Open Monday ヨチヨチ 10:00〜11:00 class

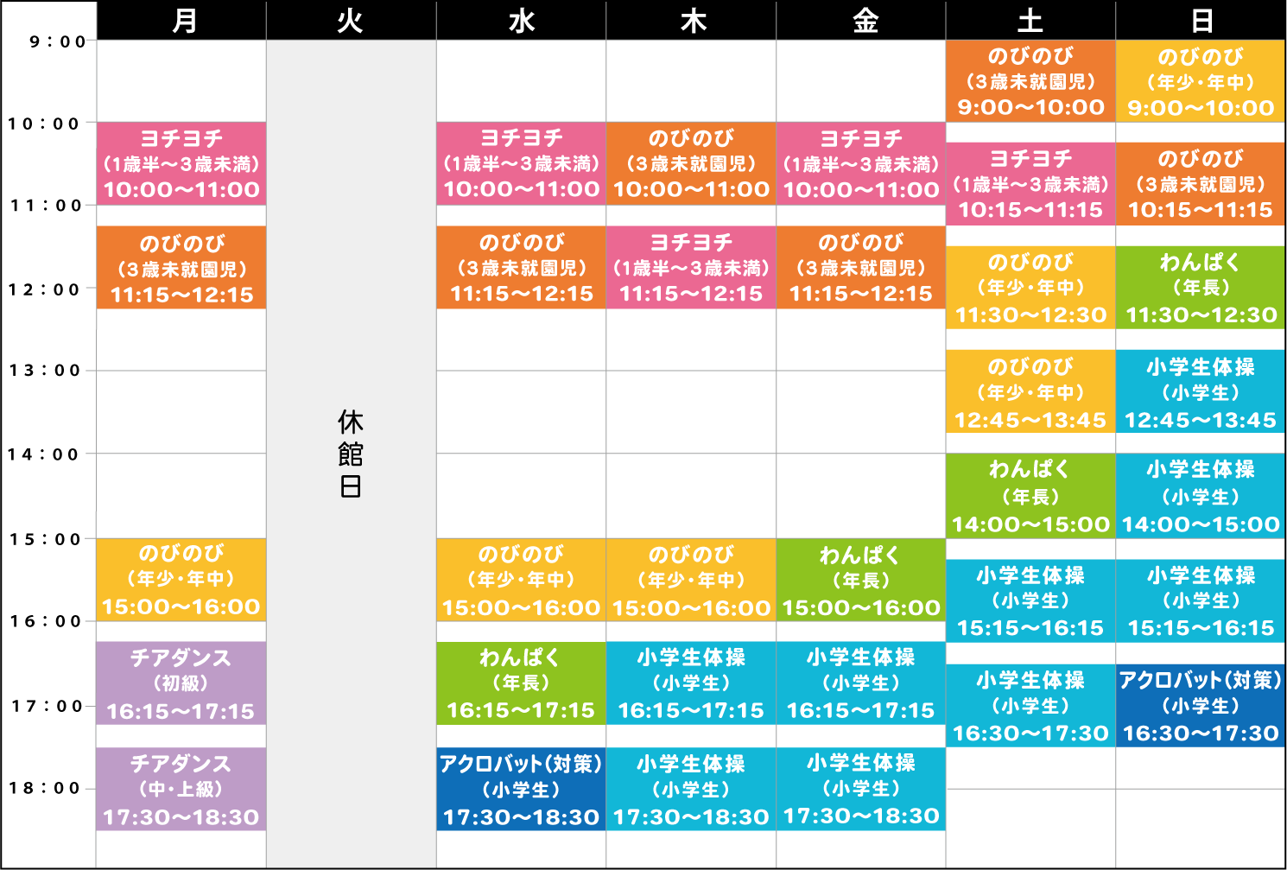pyautogui.click(x=181, y=163)
